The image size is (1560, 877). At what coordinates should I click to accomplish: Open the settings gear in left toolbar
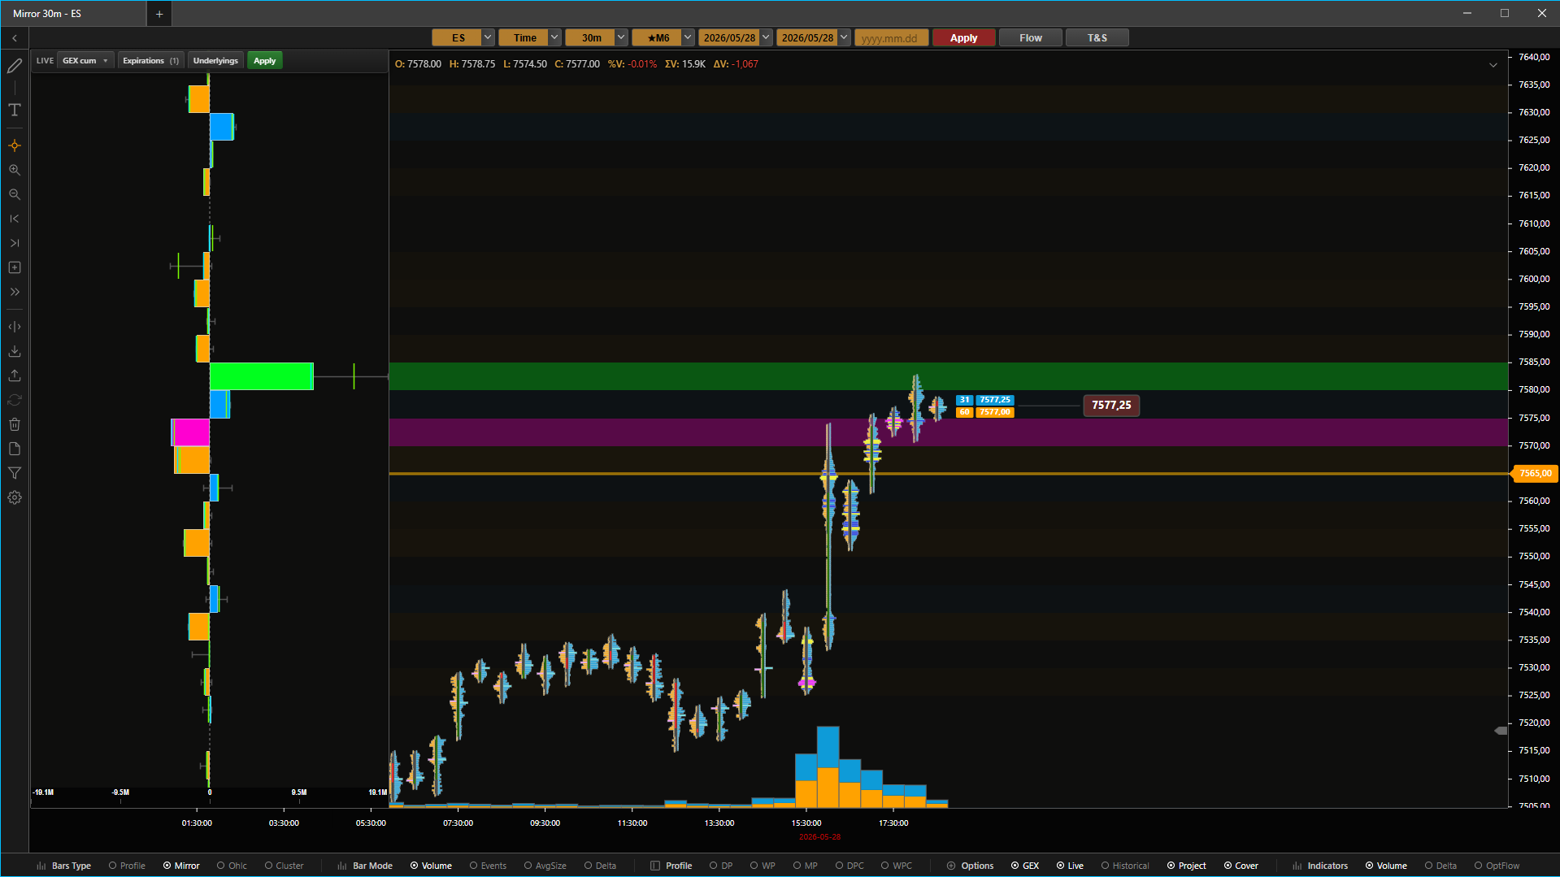click(x=15, y=497)
